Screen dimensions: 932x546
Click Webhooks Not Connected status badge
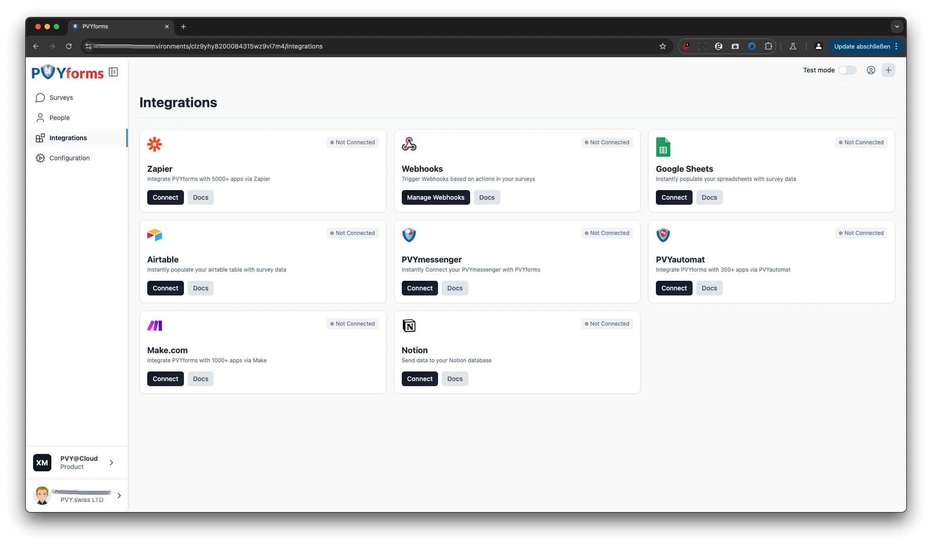(x=607, y=142)
